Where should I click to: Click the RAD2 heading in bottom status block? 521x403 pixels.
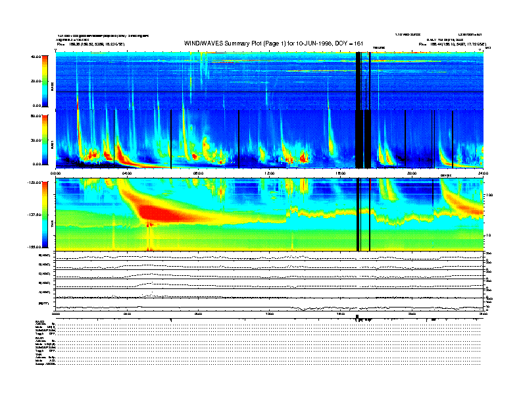click(x=40, y=321)
